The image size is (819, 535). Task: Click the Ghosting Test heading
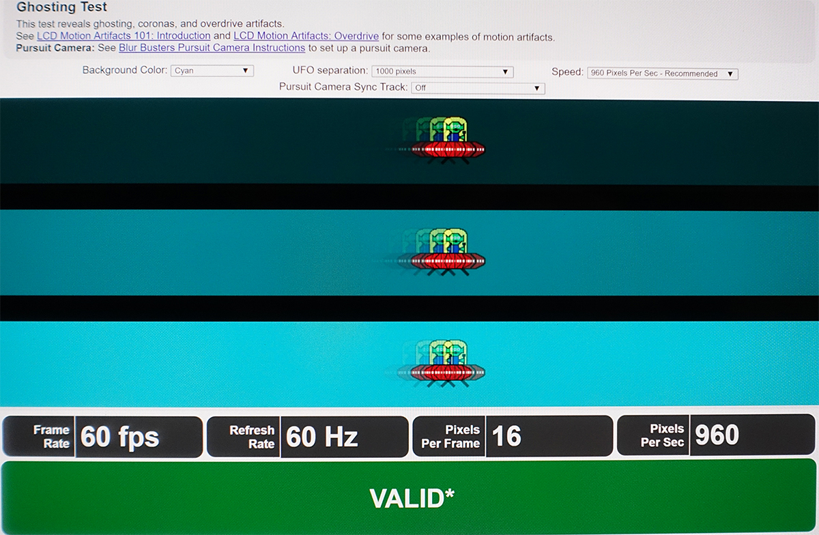tap(62, 8)
